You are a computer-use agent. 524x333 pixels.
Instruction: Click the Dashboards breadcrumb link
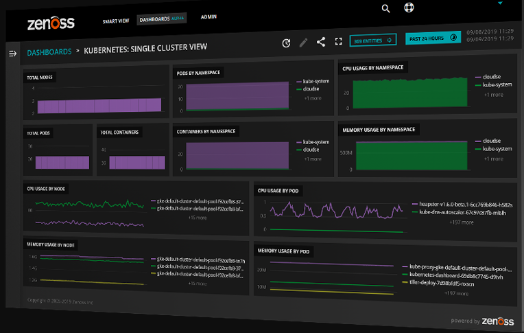coord(49,51)
